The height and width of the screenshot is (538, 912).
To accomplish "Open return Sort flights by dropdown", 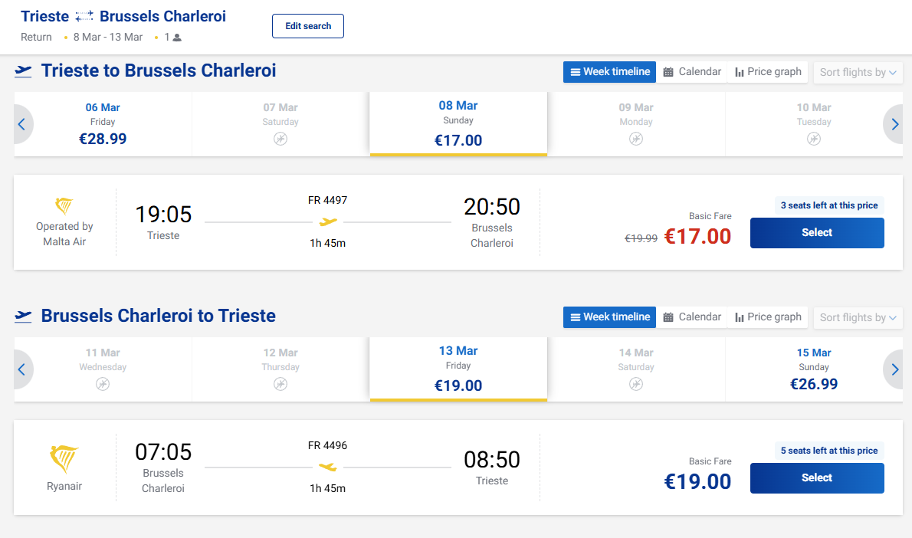I will [x=858, y=317].
